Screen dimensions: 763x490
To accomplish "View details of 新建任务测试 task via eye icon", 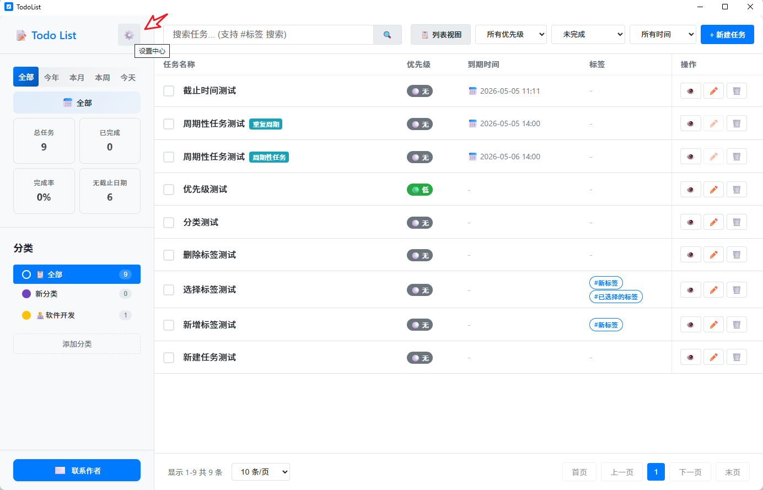I will tap(691, 357).
